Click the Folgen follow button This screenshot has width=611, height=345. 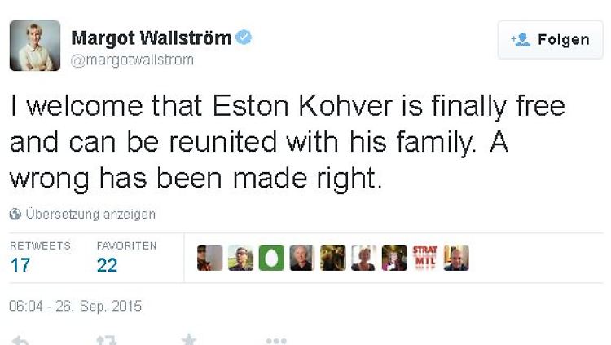[550, 40]
